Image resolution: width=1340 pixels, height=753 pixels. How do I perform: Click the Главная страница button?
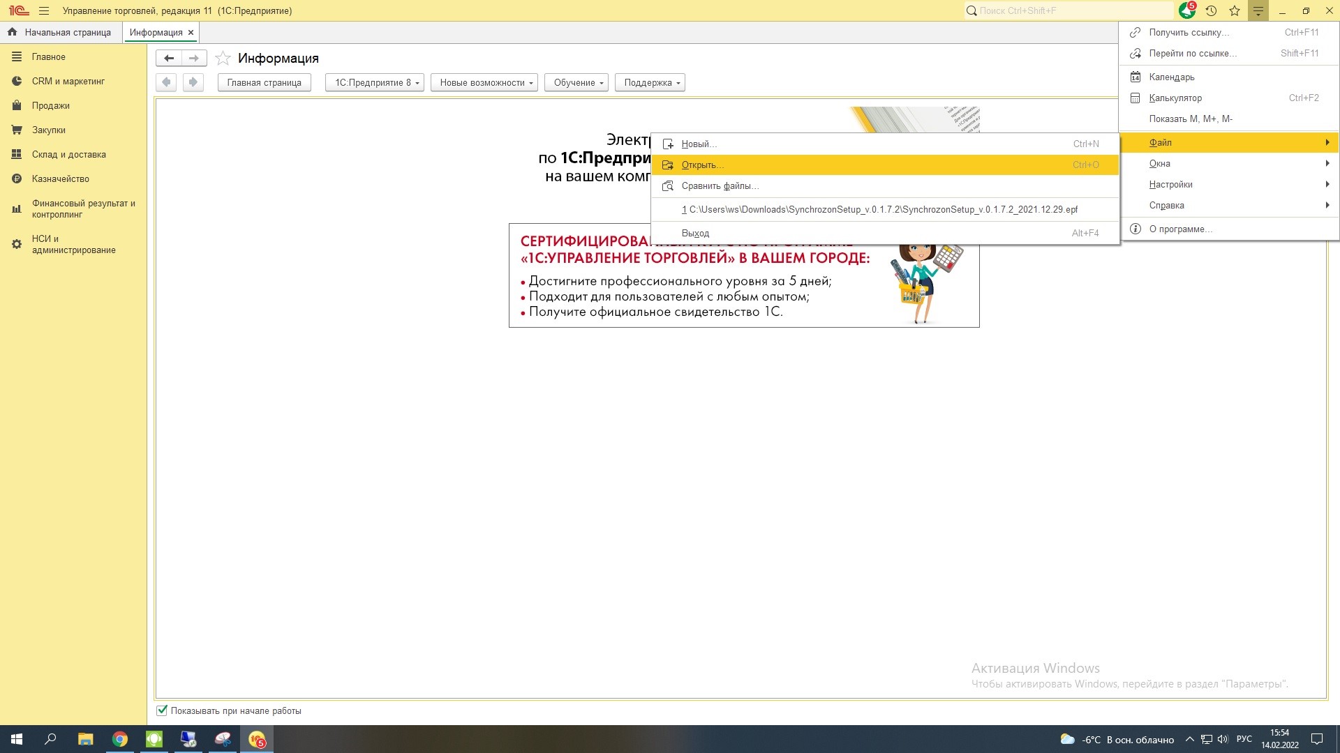[264, 82]
